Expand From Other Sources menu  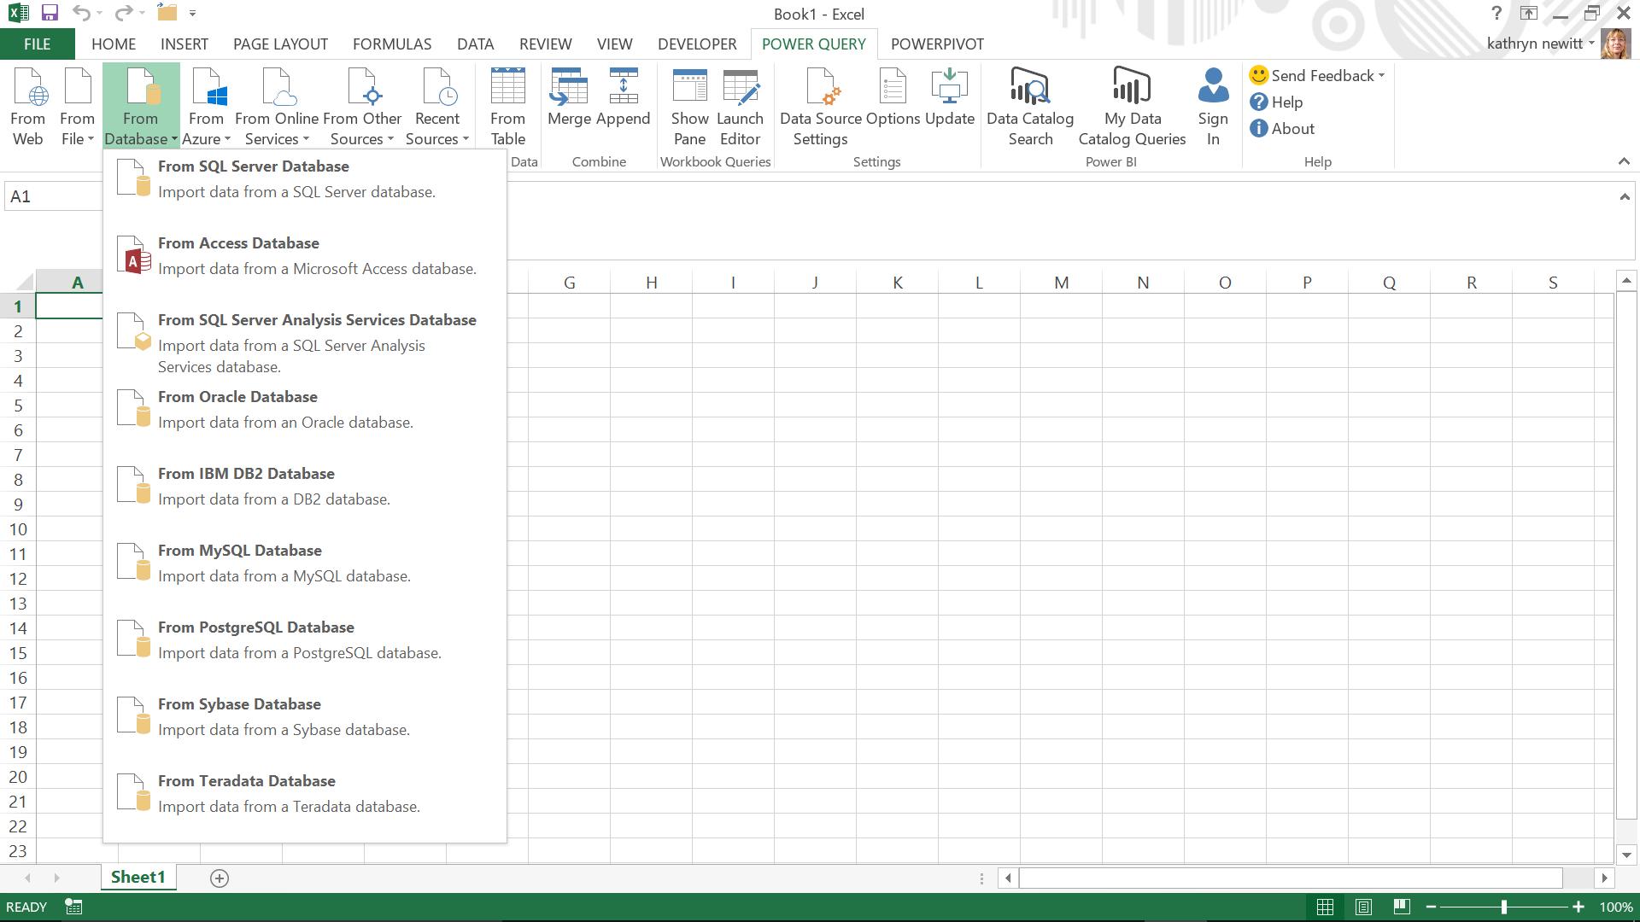point(362,107)
